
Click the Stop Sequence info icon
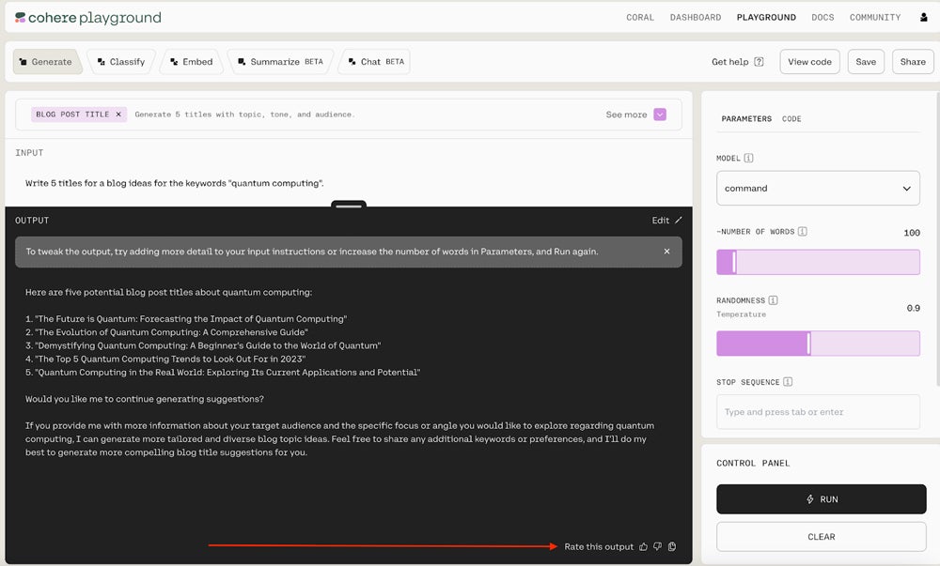788,382
